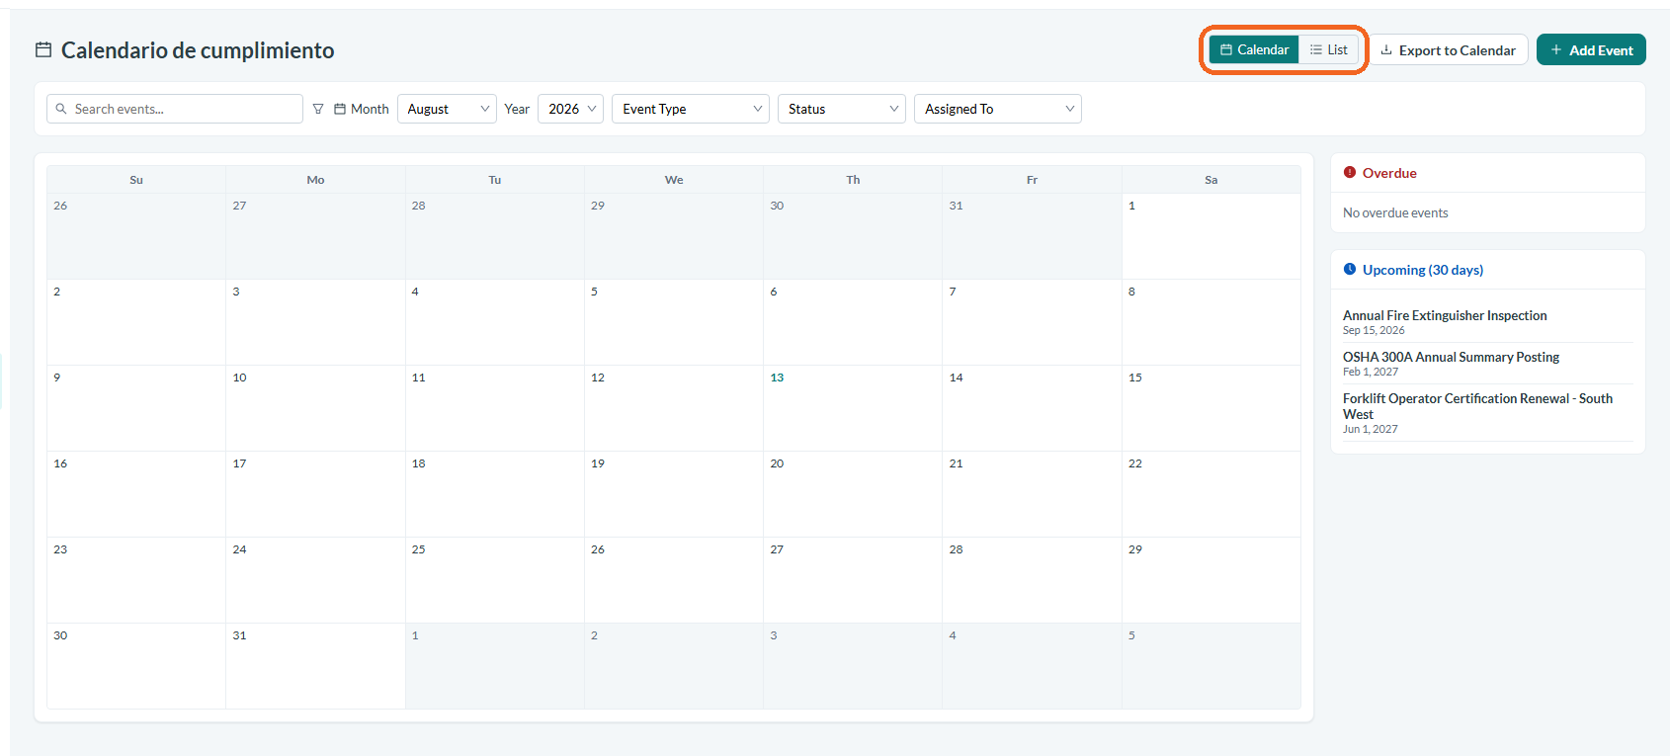Click the red Overdue alert icon
The width and height of the screenshot is (1670, 756).
pos(1350,172)
